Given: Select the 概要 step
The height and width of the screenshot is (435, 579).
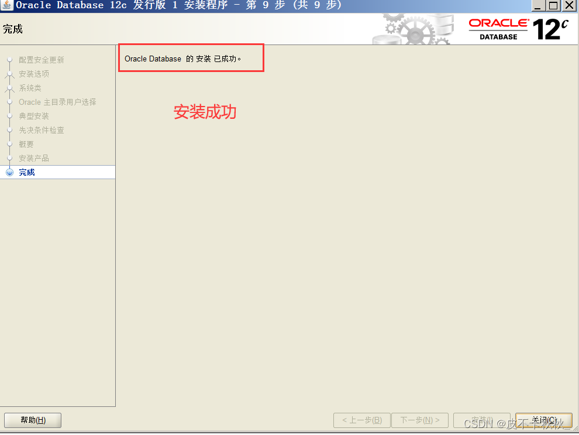Looking at the screenshot, I should click(x=26, y=144).
